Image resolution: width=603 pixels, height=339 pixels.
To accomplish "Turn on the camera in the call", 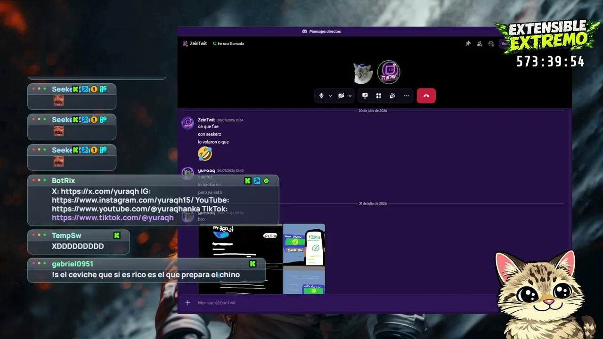I will click(341, 96).
